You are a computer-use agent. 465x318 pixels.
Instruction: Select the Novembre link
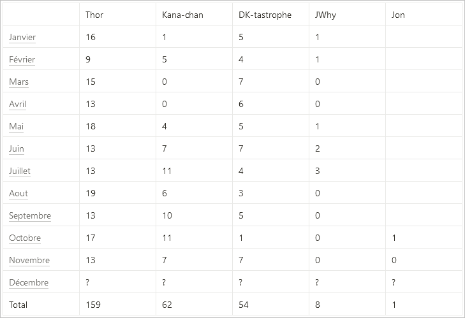29,260
